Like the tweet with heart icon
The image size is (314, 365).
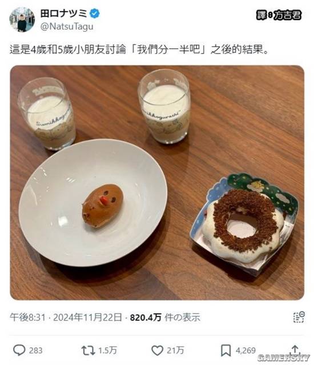(157, 351)
